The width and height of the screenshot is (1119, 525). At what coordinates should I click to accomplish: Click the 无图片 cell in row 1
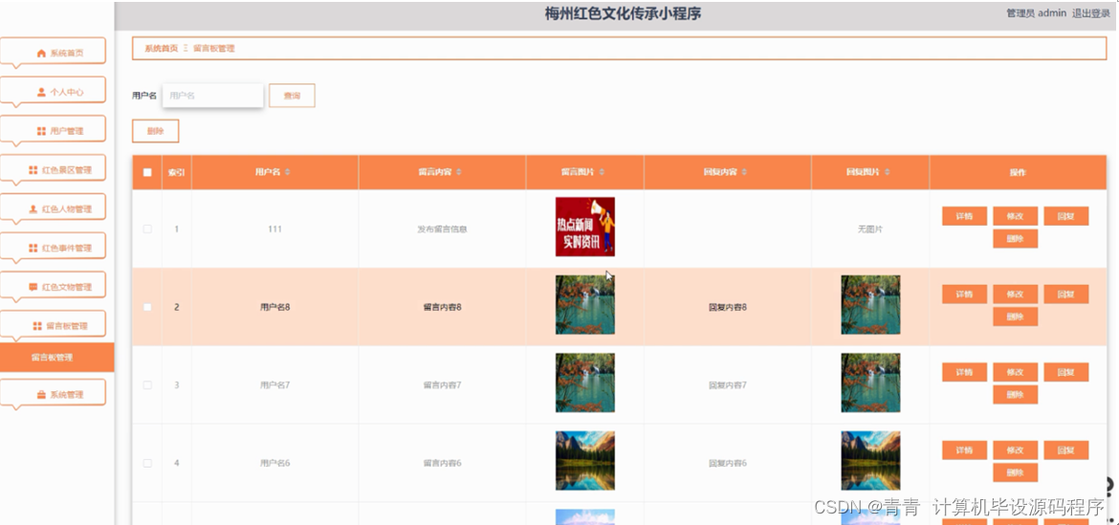(870, 229)
